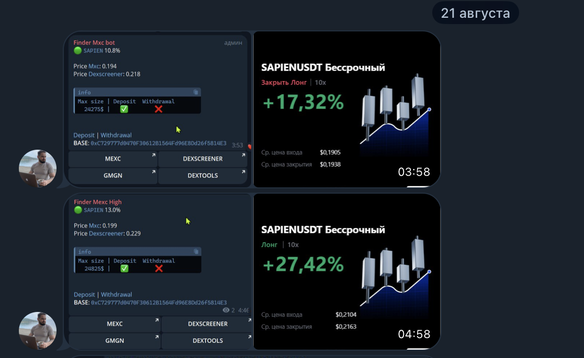Click the eye views icon on Finder Mexc High message
Image resolution: width=584 pixels, height=358 pixels.
[226, 310]
